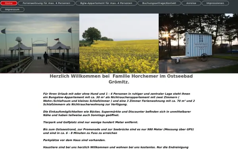Open Bglw-Appartement für max.-4 Personen page
The image size is (238, 149).
point(106,3)
